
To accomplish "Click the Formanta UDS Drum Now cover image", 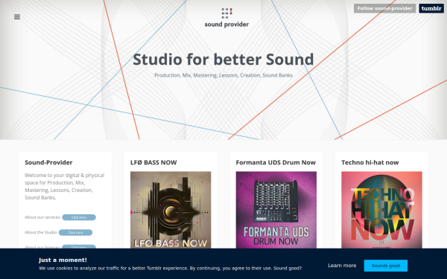I will [276, 210].
